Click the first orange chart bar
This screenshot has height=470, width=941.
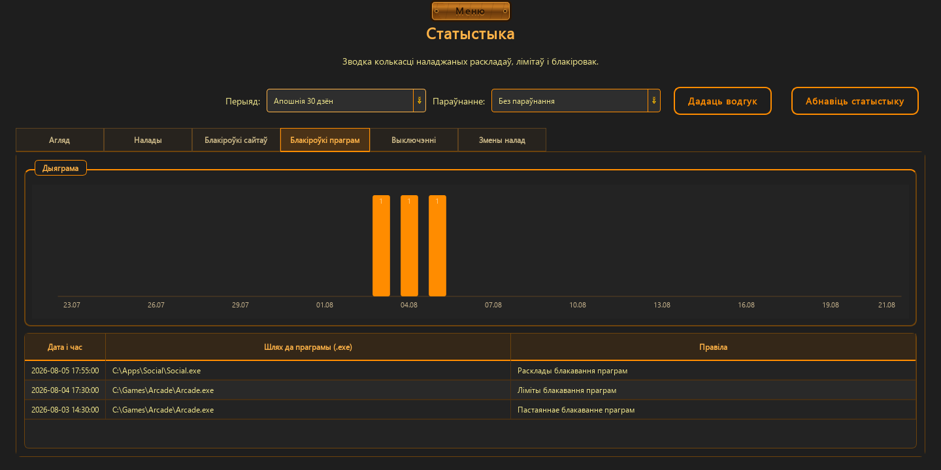tap(381, 245)
